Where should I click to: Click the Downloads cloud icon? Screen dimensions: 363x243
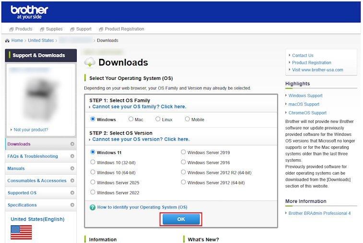tap(90, 62)
